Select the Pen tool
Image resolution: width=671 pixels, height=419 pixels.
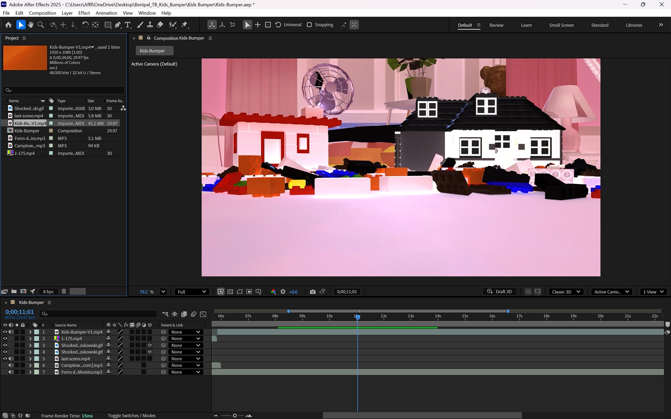tap(118, 25)
